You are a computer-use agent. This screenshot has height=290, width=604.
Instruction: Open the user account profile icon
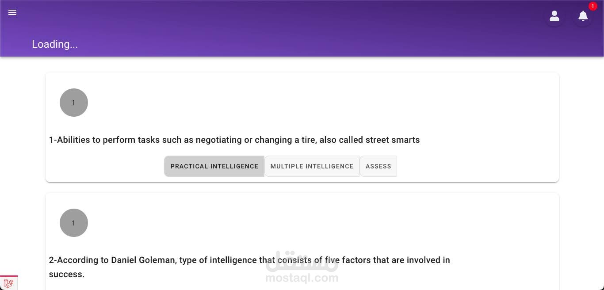554,16
